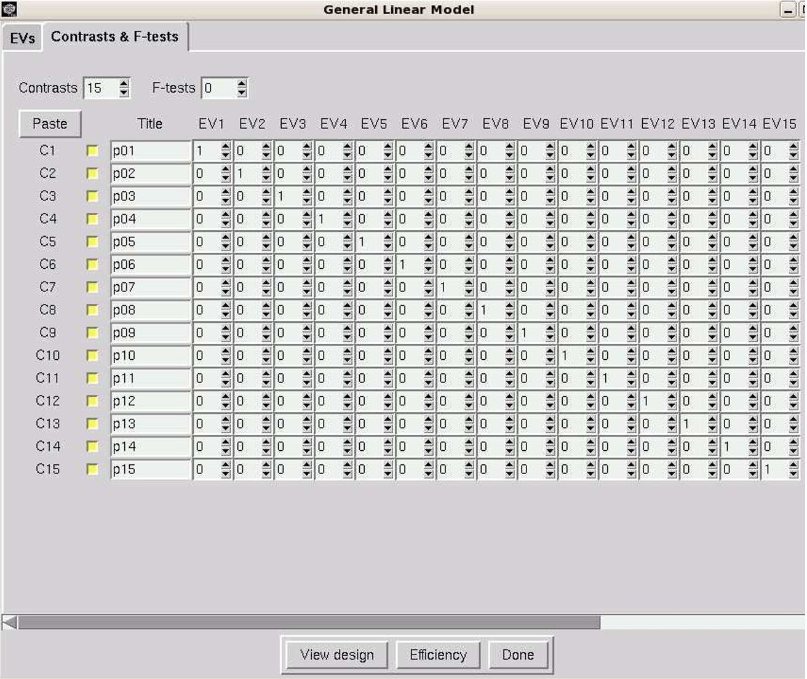Minimize the General Linear Model window

coord(788,10)
